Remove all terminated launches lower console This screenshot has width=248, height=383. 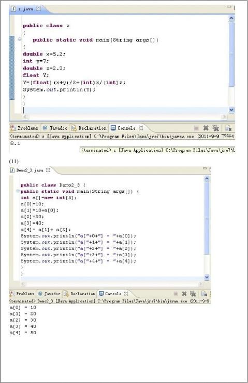point(193,294)
